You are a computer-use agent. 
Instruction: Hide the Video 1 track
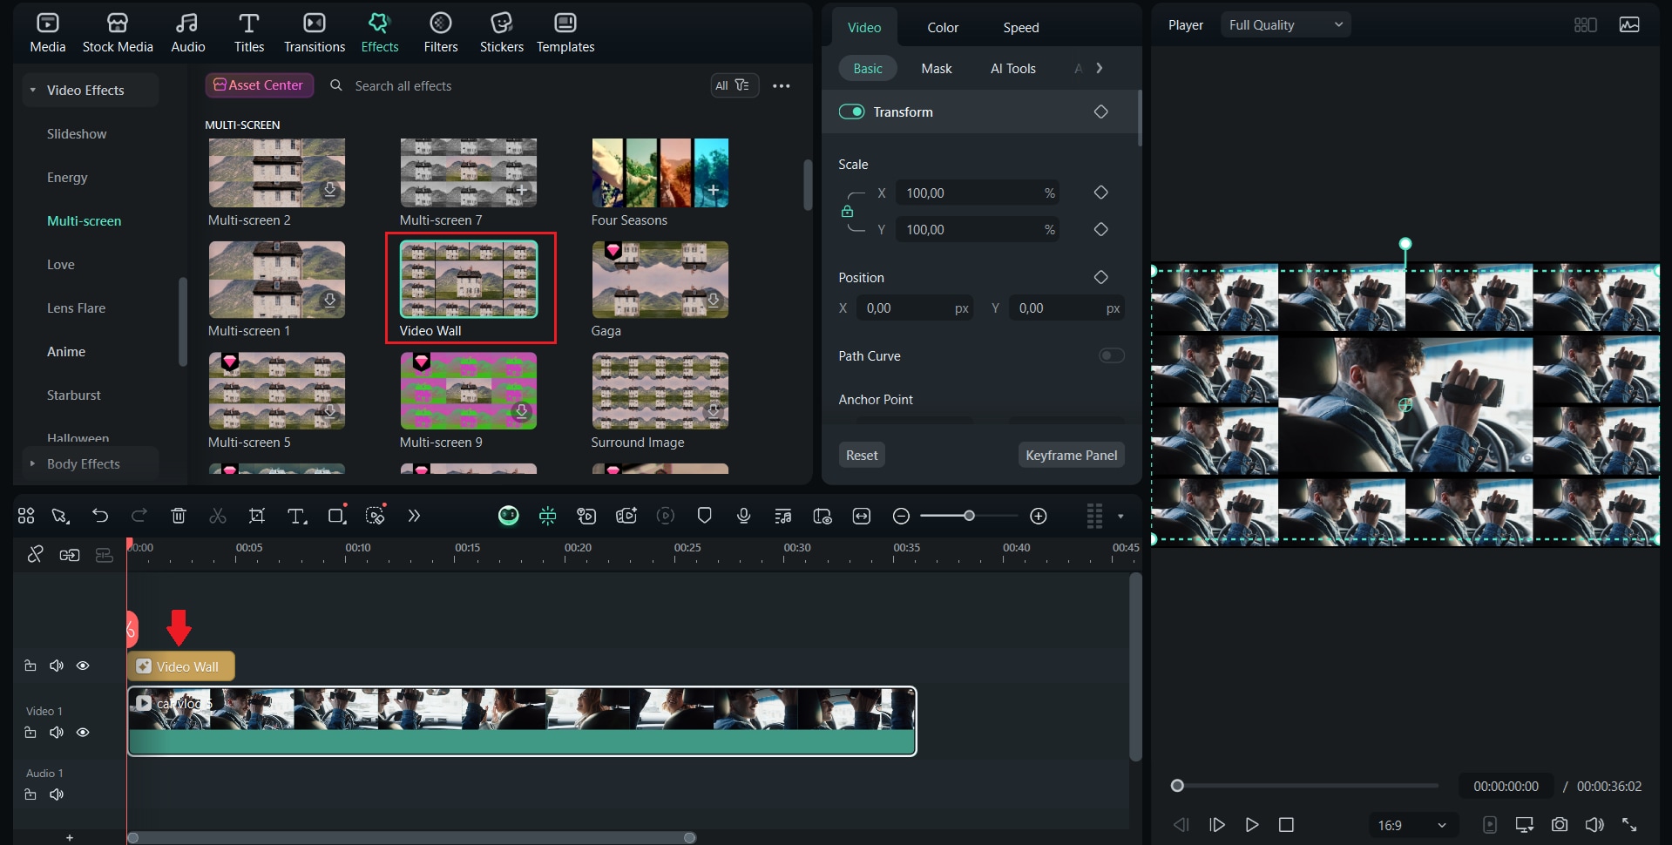tap(83, 733)
